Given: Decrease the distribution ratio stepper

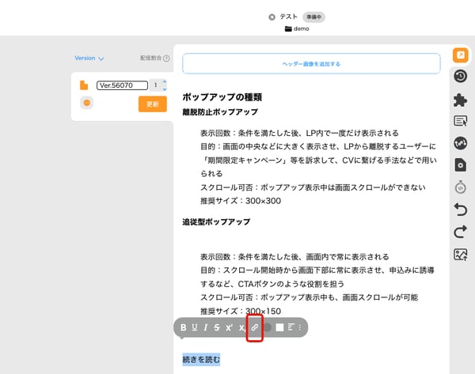Looking at the screenshot, I should click(x=165, y=89).
